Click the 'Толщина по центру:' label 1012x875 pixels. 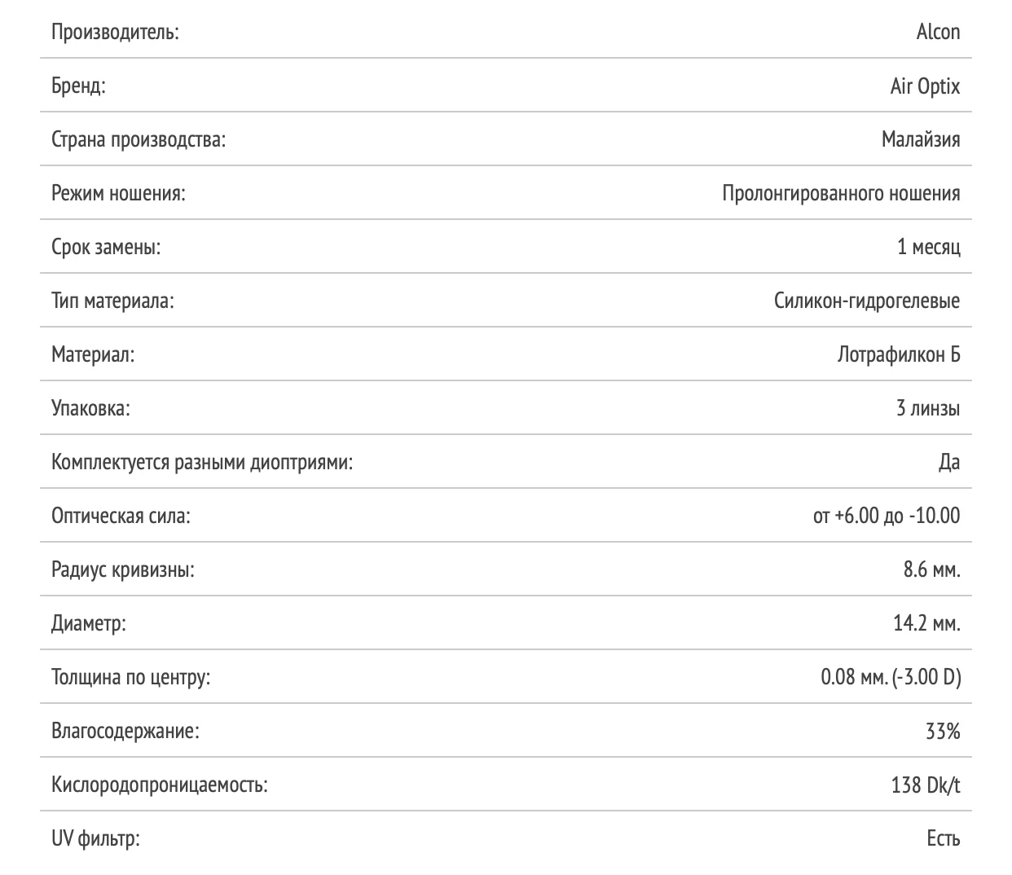[x=130, y=678]
